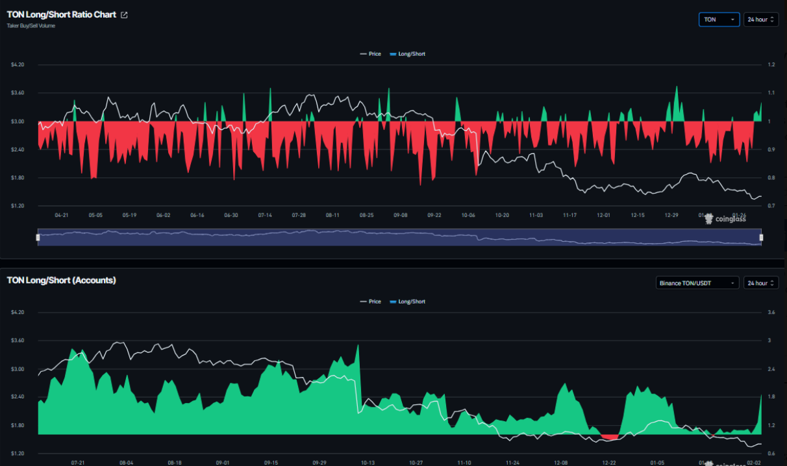Toggle the Long/Short series label in the top chart legend
The image size is (787, 466).
[x=412, y=54]
